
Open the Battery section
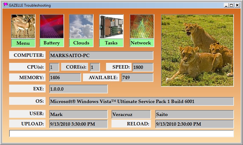pyautogui.click(x=52, y=43)
